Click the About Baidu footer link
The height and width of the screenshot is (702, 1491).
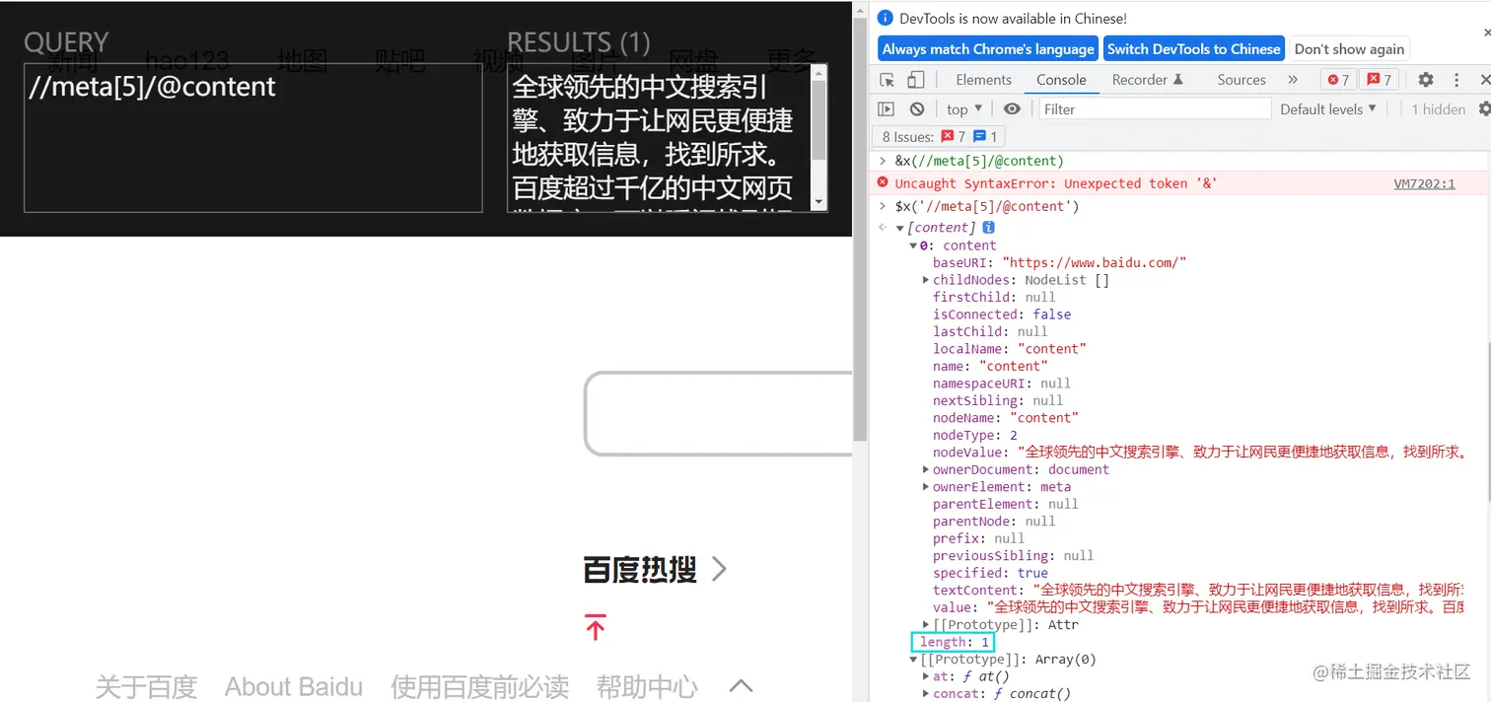click(x=294, y=686)
